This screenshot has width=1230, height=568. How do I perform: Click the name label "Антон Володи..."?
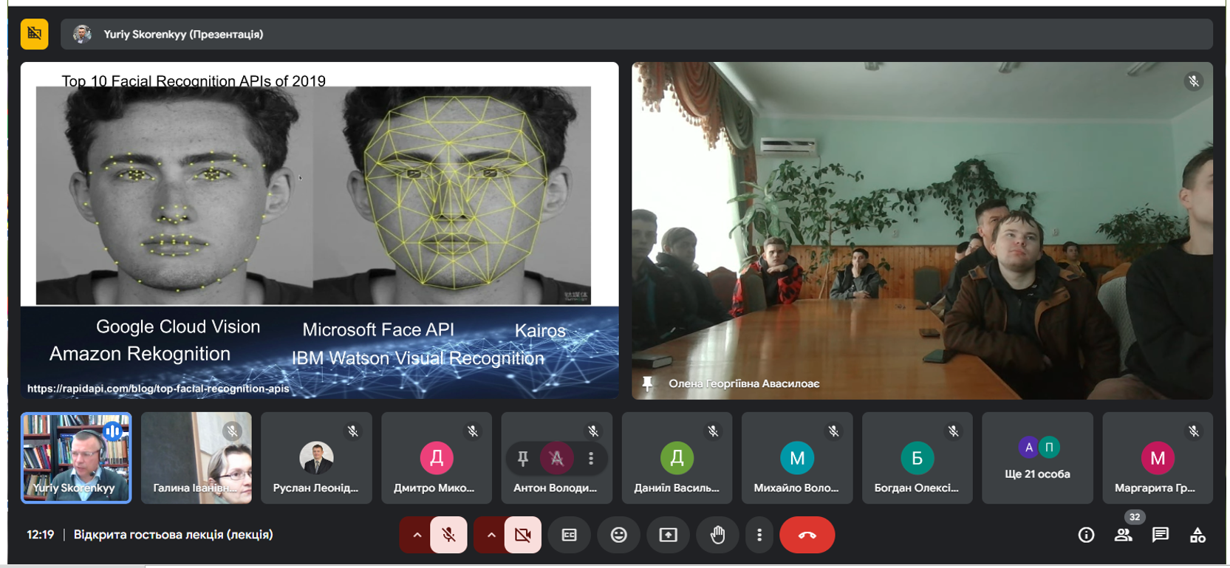555,488
